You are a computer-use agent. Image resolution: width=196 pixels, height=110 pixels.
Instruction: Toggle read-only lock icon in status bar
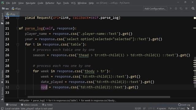pyautogui.click(x=188, y=108)
